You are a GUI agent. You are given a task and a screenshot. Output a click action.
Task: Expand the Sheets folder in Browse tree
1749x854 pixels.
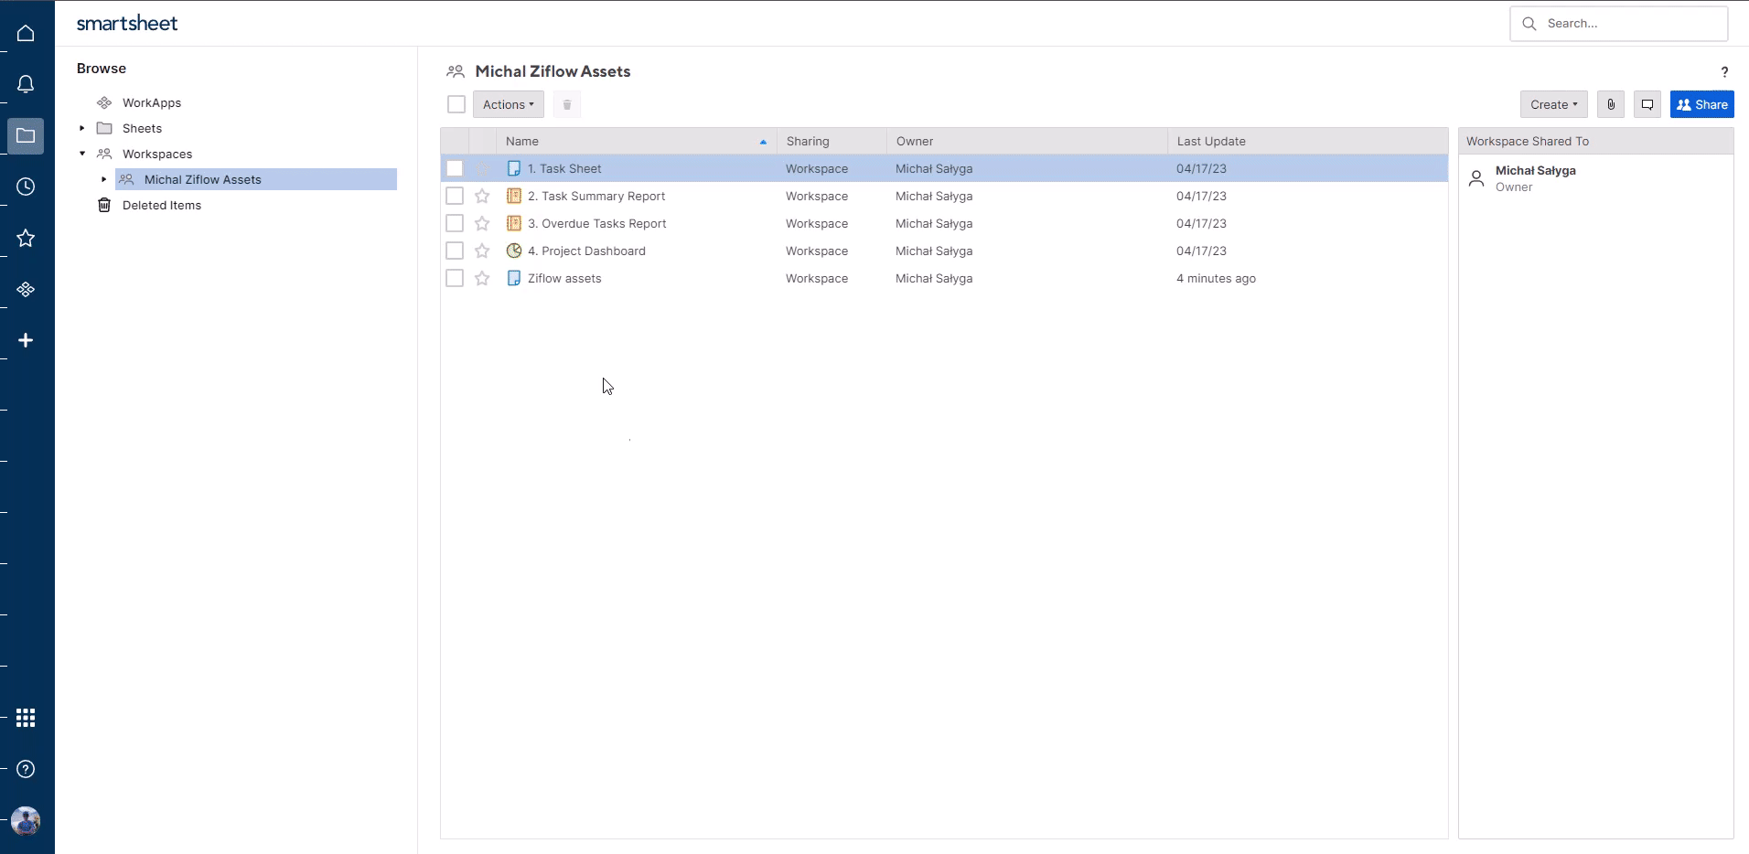tap(82, 128)
